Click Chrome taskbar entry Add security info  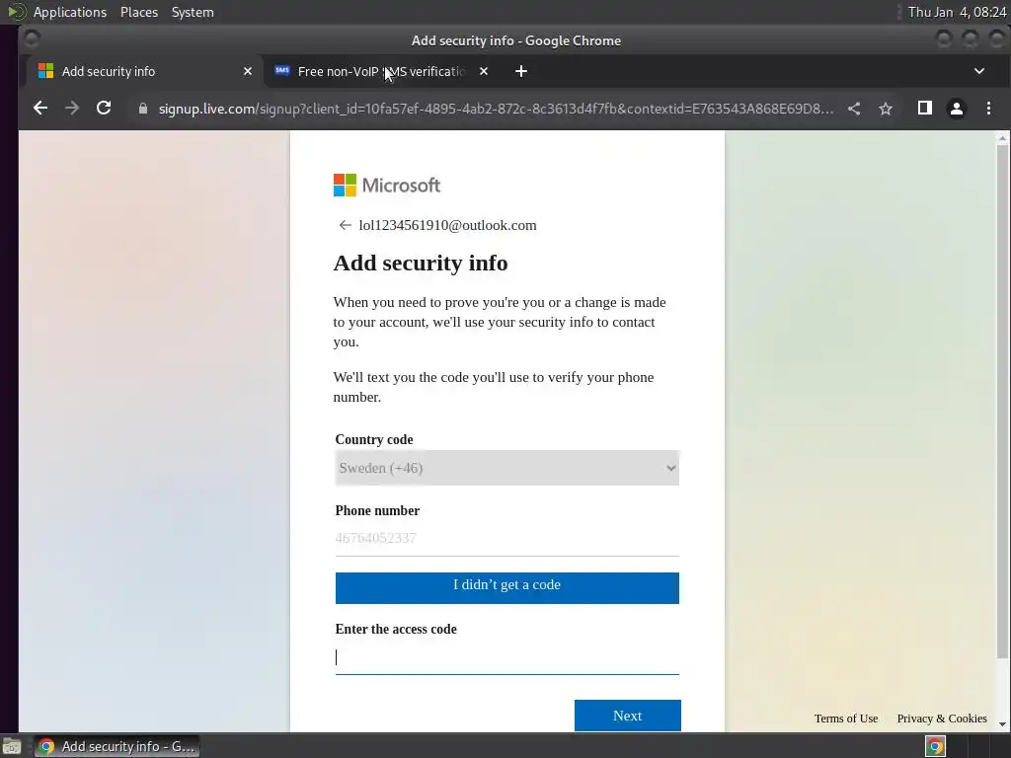[117, 746]
